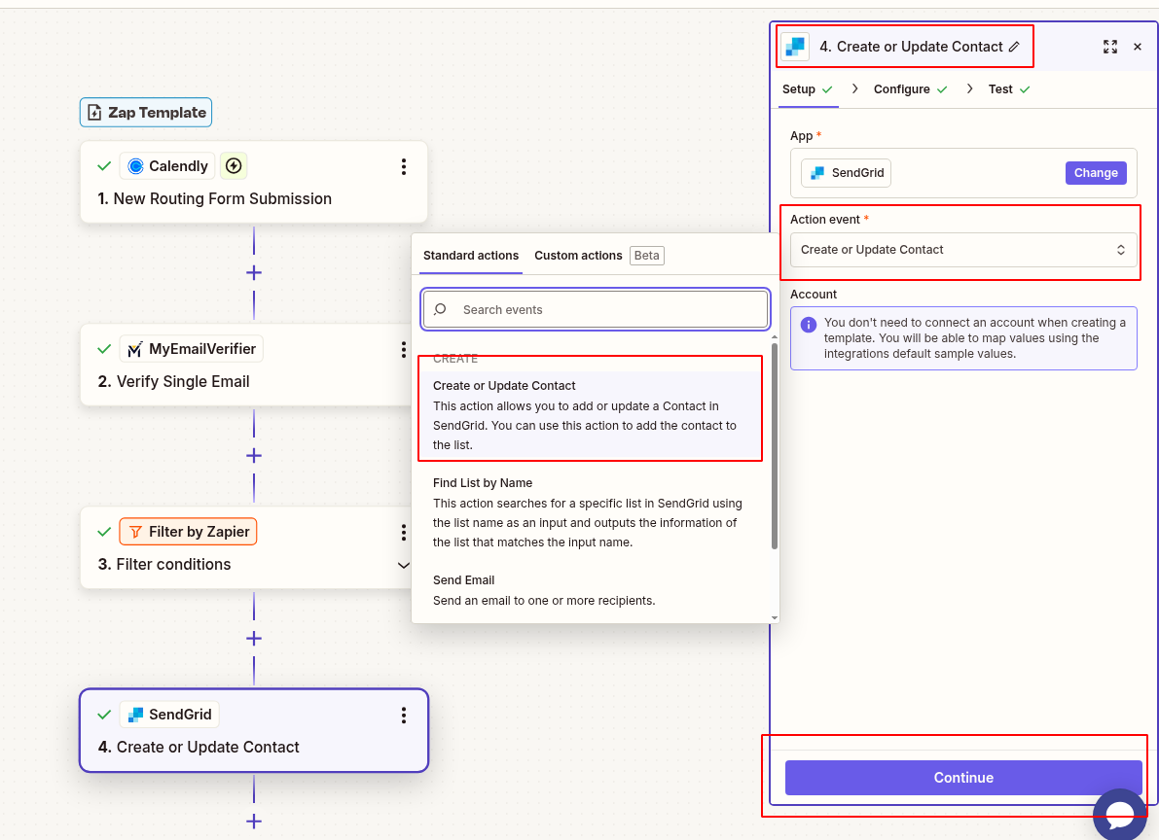Click the MyEmailVerifier app icon in step 2
Screen dimensions: 1159x840
pyautogui.click(x=136, y=348)
